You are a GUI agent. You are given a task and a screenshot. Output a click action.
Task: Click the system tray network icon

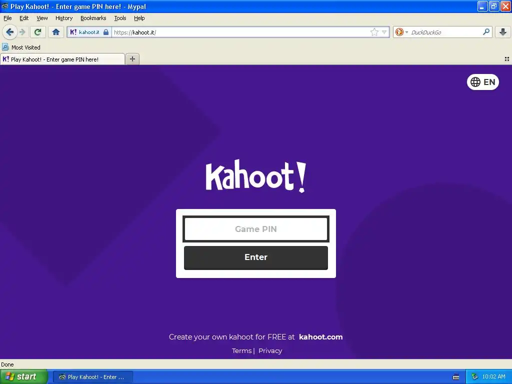point(474,377)
